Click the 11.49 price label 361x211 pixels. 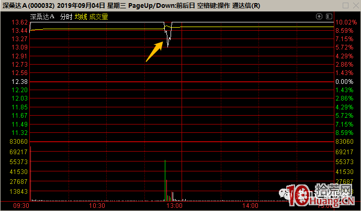(x=19, y=125)
